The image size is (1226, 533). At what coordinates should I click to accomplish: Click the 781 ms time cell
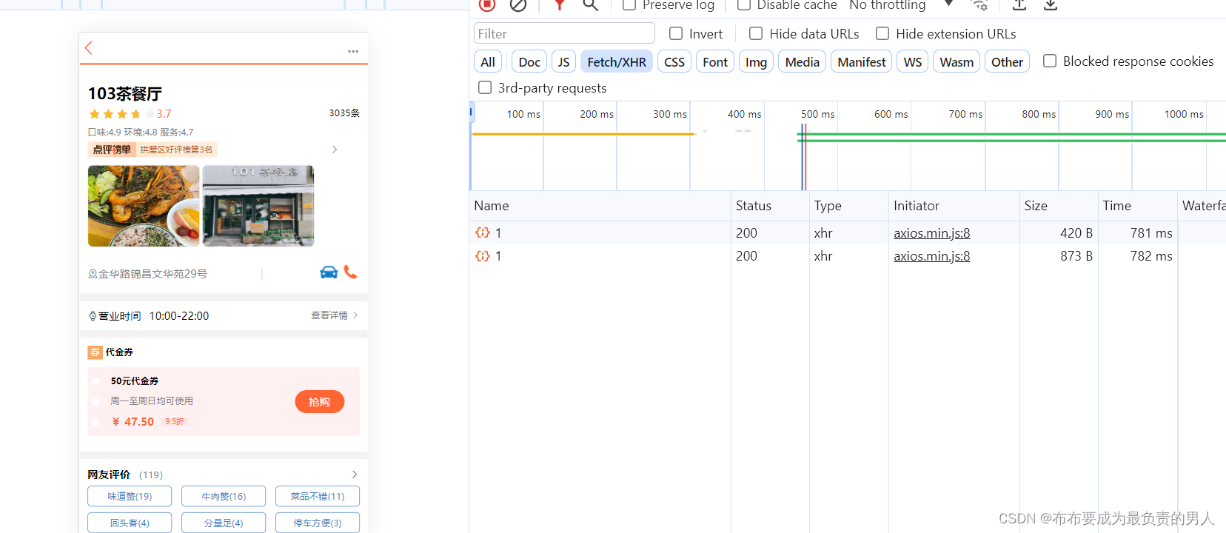click(x=1138, y=232)
